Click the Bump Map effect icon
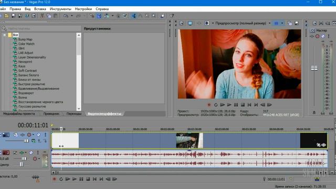This screenshot has width=336, height=189. click(15, 39)
